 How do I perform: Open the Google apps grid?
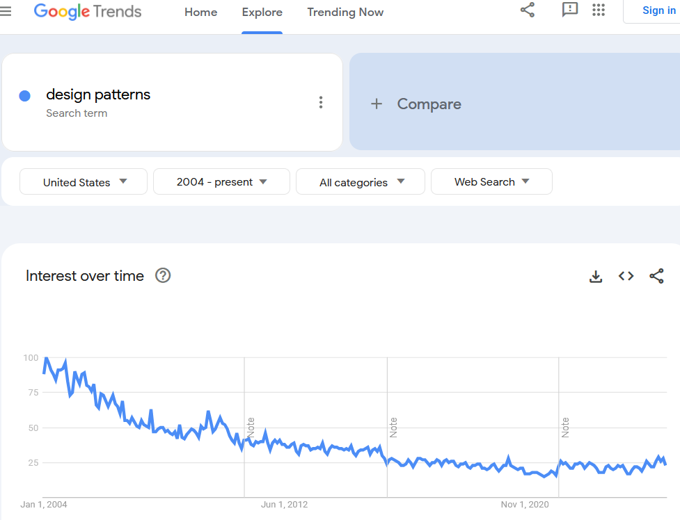tap(599, 10)
